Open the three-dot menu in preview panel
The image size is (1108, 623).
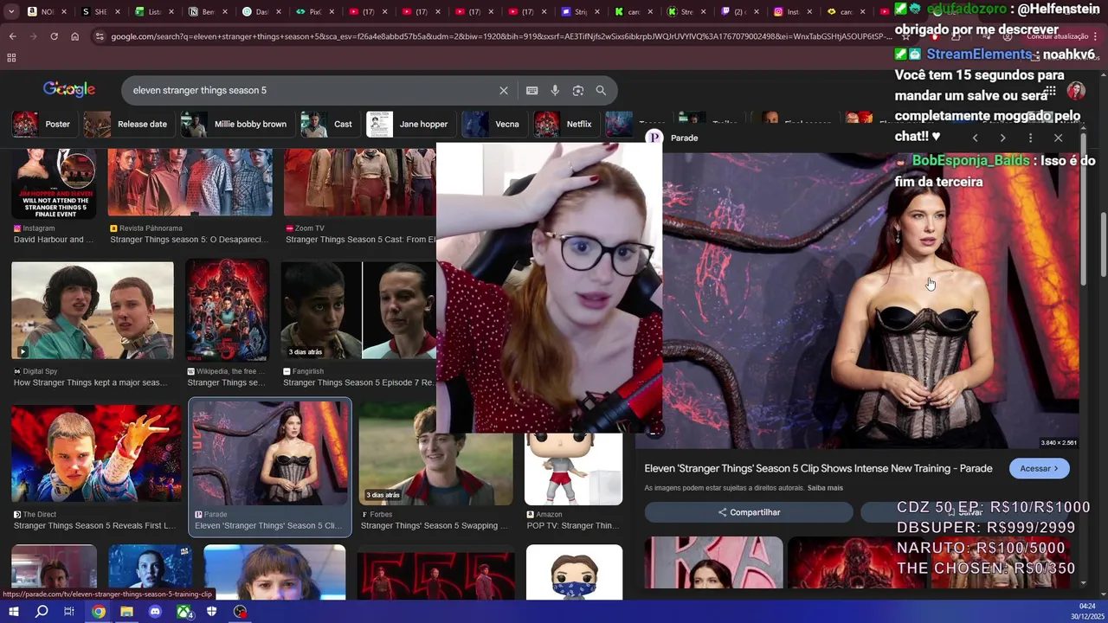coord(1030,138)
